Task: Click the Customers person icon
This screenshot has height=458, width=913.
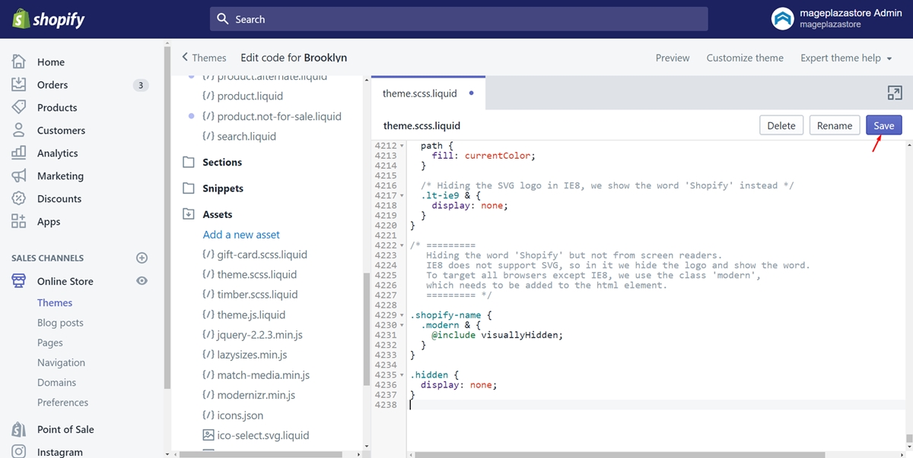Action: click(19, 130)
